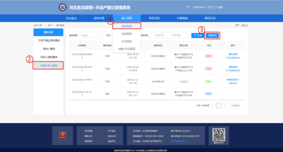The width and height of the screenshot is (283, 152).
Task: Select business number HCD20240602216005
Action: [x=82, y=69]
